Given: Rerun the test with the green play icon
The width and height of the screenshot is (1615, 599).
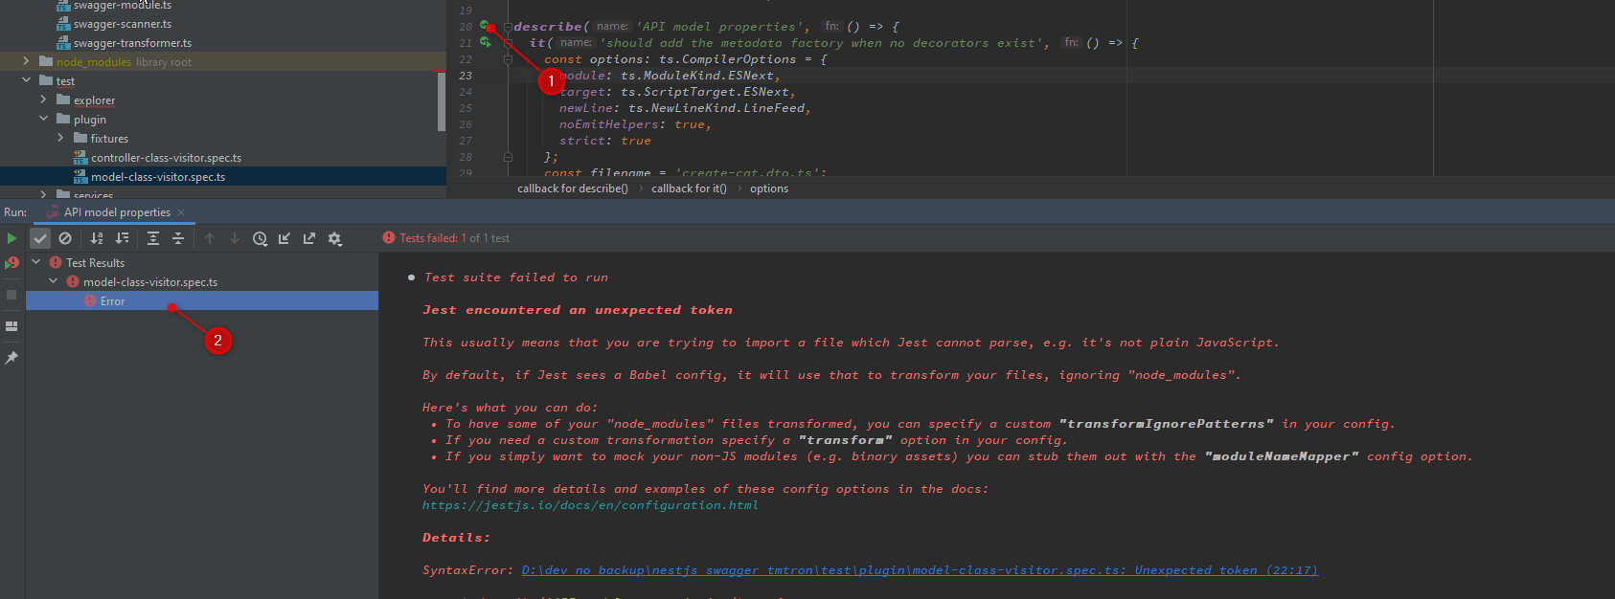Looking at the screenshot, I should [11, 238].
